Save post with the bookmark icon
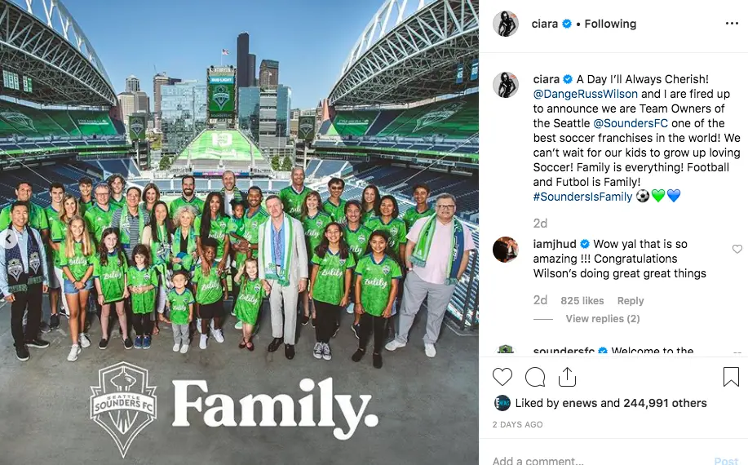 tap(731, 377)
